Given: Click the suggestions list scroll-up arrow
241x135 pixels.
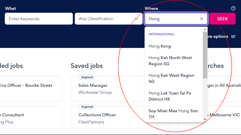Looking at the screenshot, I should tap(205, 29).
